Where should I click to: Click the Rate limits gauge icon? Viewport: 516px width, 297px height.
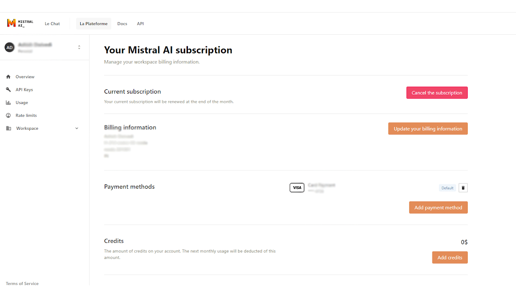click(x=8, y=115)
